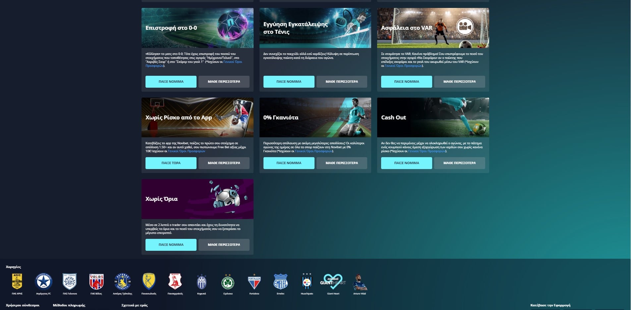Viewport: 631px width, 310px height.
Task: Select the Fortaleza sponsor badge
Action: (x=254, y=282)
